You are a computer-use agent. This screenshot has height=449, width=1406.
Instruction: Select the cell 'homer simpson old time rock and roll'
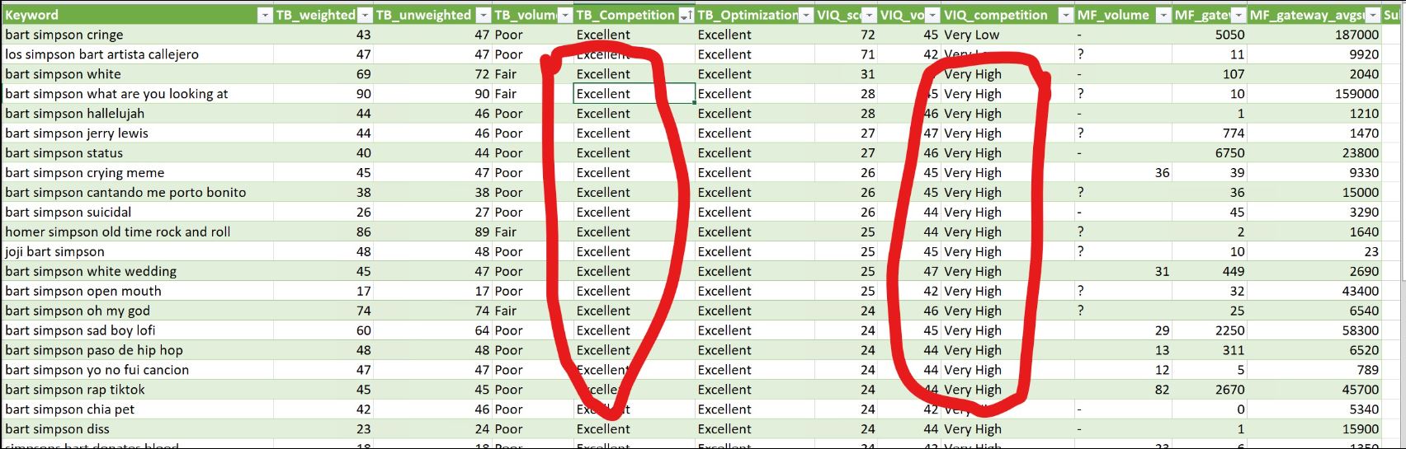pos(138,232)
